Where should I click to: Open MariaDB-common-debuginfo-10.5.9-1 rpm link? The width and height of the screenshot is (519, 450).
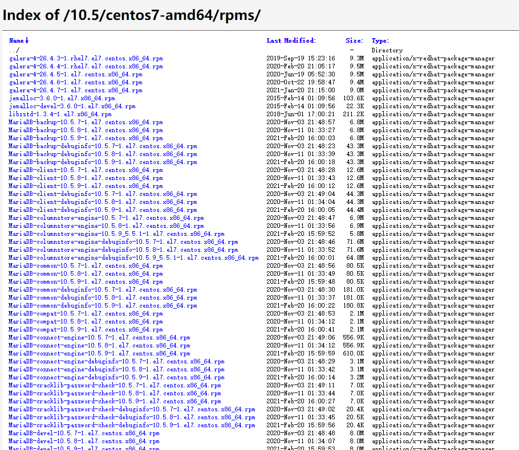(103, 305)
